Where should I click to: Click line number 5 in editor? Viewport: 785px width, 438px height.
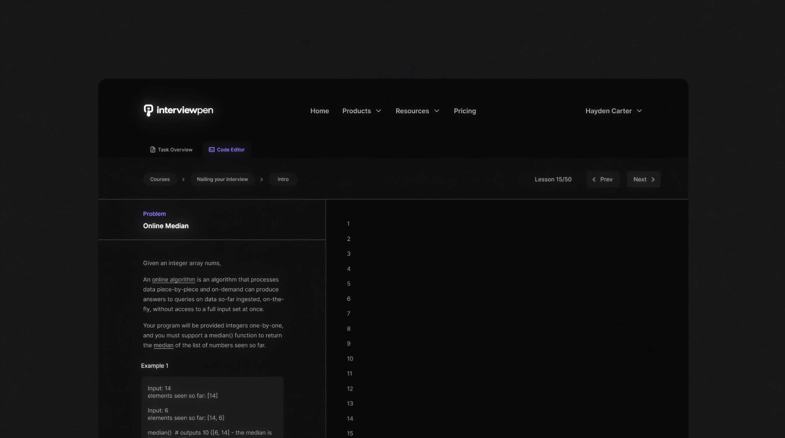pos(348,284)
